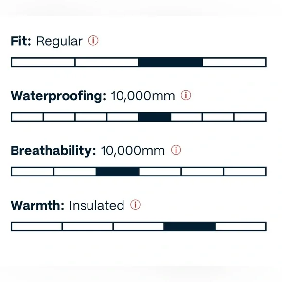Viewport: 282px width, 282px height.
Task: Click the info icon beside Breathability 10,000mm
Action: (x=176, y=150)
